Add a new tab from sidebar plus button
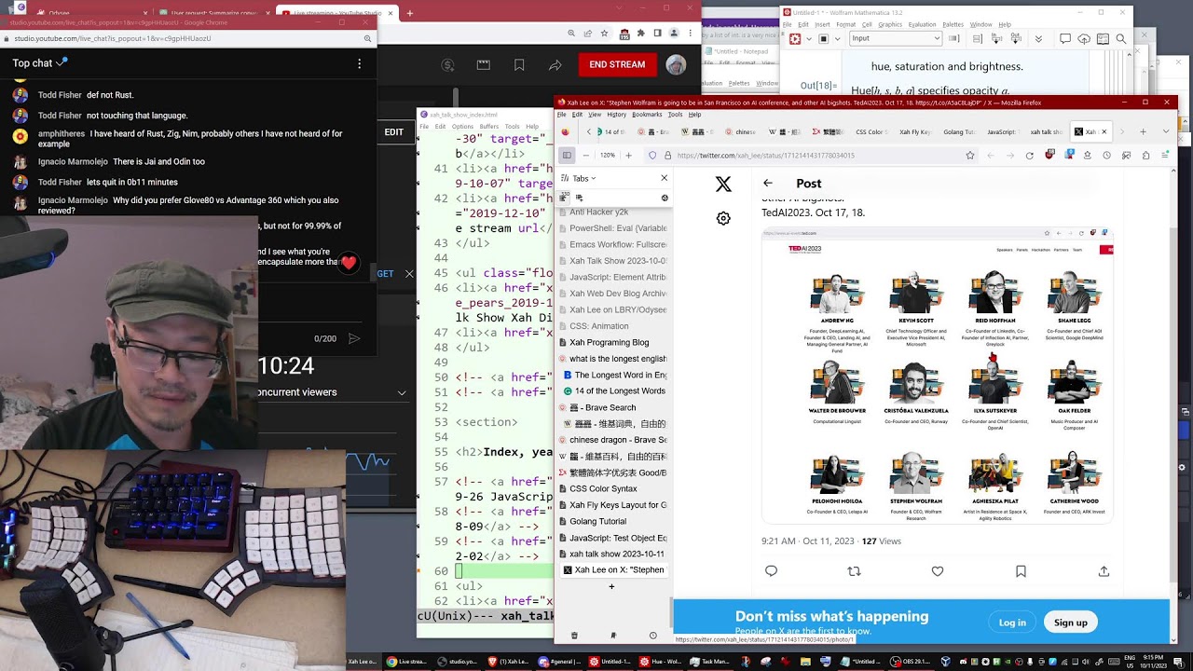The height and width of the screenshot is (671, 1193). pos(611,587)
